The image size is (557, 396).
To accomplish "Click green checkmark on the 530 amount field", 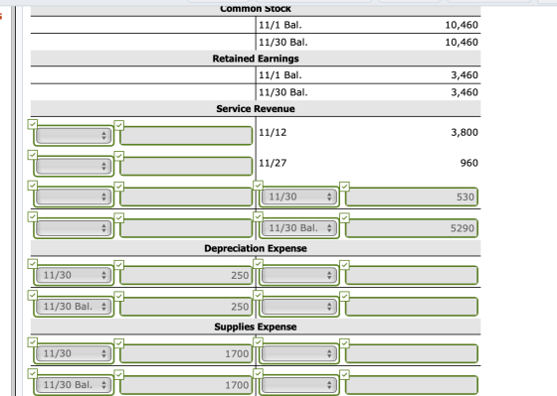I will 344,187.
